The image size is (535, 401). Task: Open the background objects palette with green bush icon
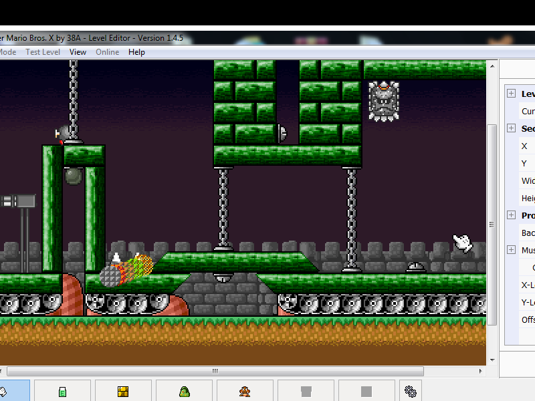185,391
